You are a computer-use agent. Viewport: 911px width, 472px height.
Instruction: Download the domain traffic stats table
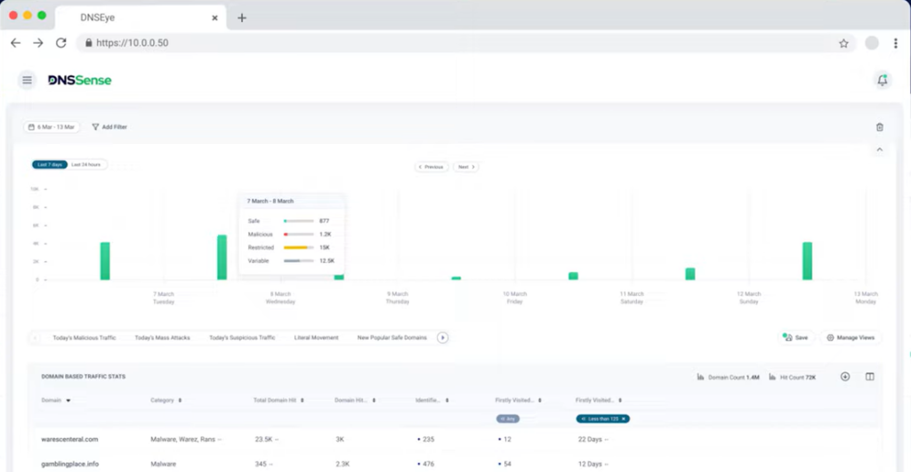(x=845, y=377)
